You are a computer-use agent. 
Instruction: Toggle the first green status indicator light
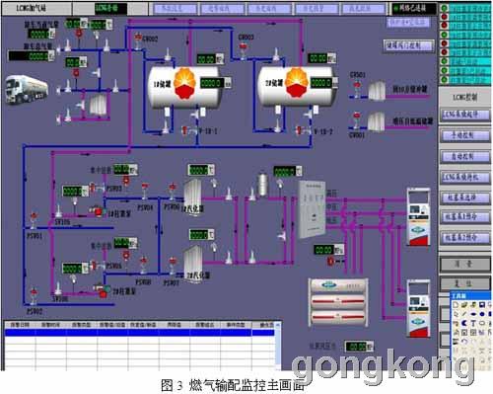tap(445, 8)
